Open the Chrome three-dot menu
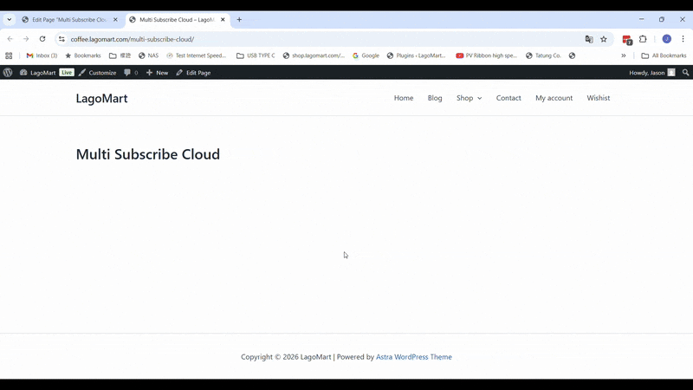The height and width of the screenshot is (390, 693). (683, 39)
